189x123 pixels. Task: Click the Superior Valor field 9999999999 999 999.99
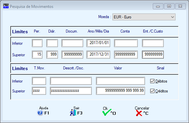[x=120, y=91]
